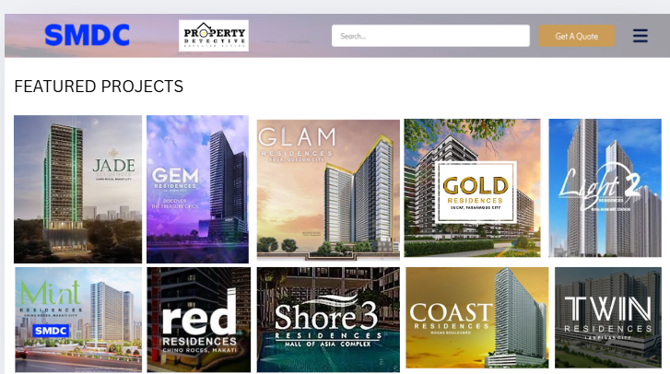Open the Gold Residences project thumbnail
This screenshot has width=670, height=374.
[x=472, y=188]
